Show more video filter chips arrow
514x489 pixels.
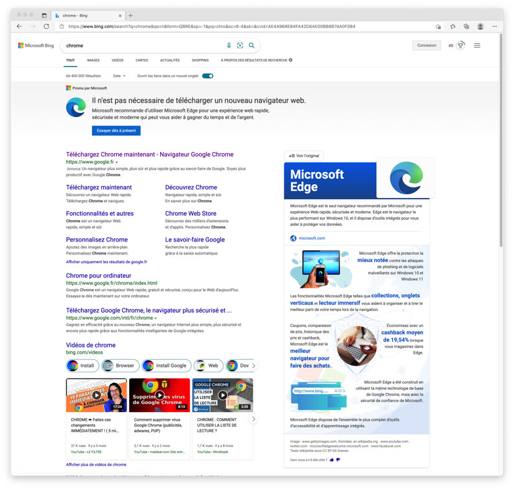coord(253,366)
